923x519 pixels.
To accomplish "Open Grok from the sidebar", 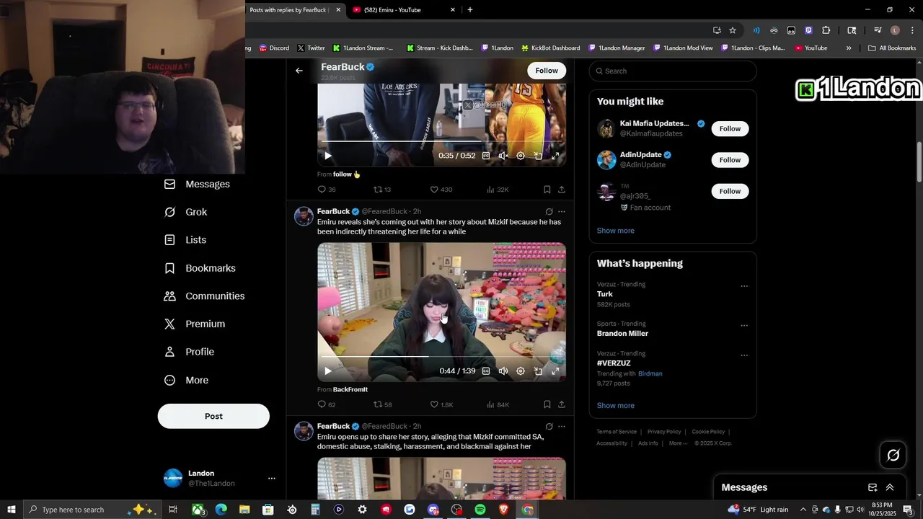I will tap(186, 212).
